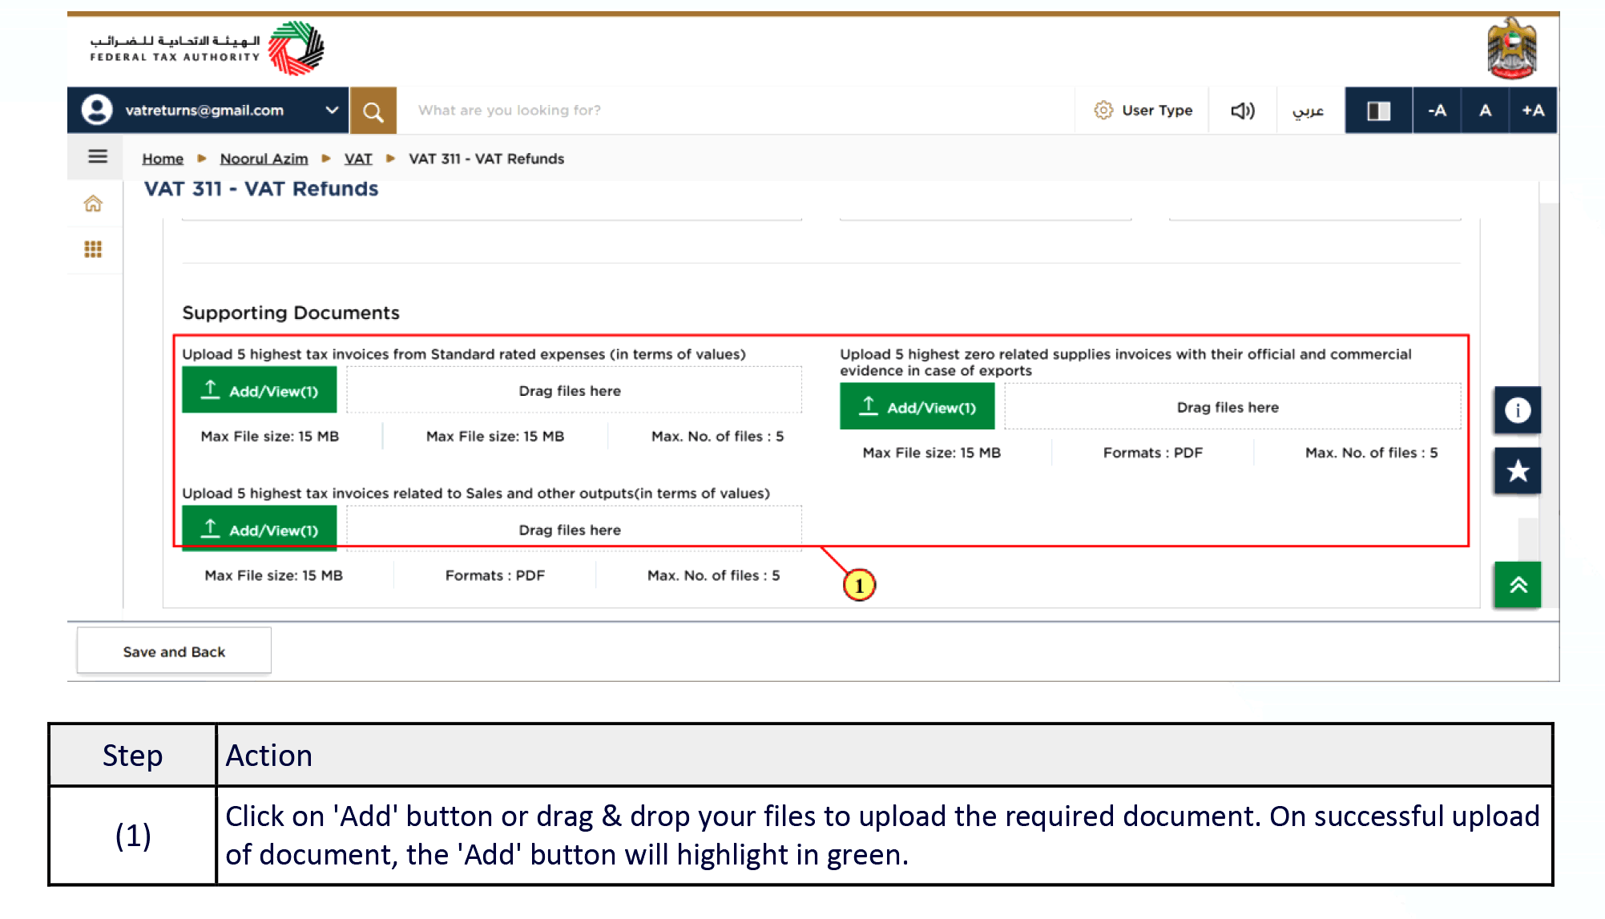Open the info panel on the right

[1516, 409]
